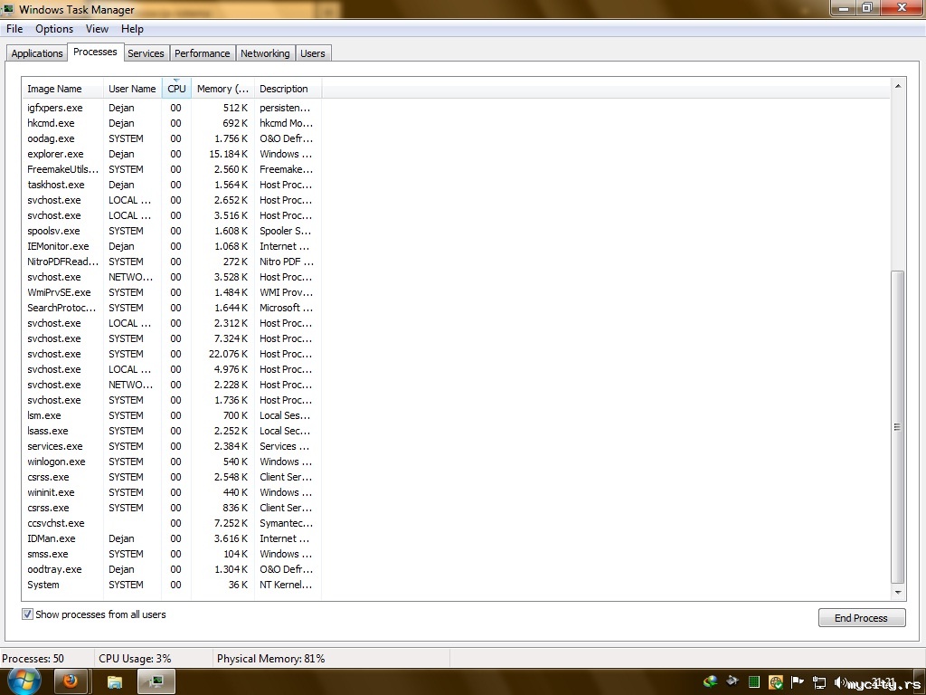
Task: Sort by User Name column header
Action: click(x=132, y=89)
